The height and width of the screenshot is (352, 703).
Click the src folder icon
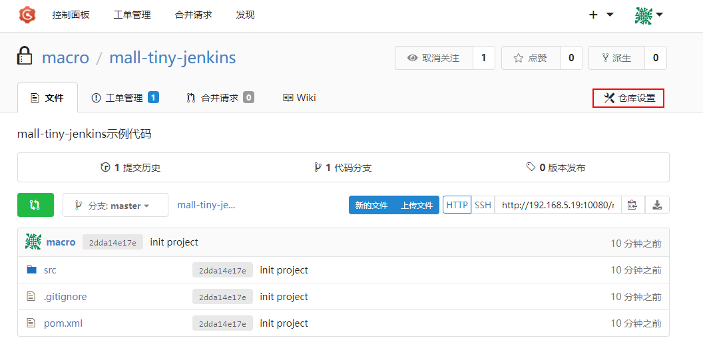pyautogui.click(x=31, y=269)
